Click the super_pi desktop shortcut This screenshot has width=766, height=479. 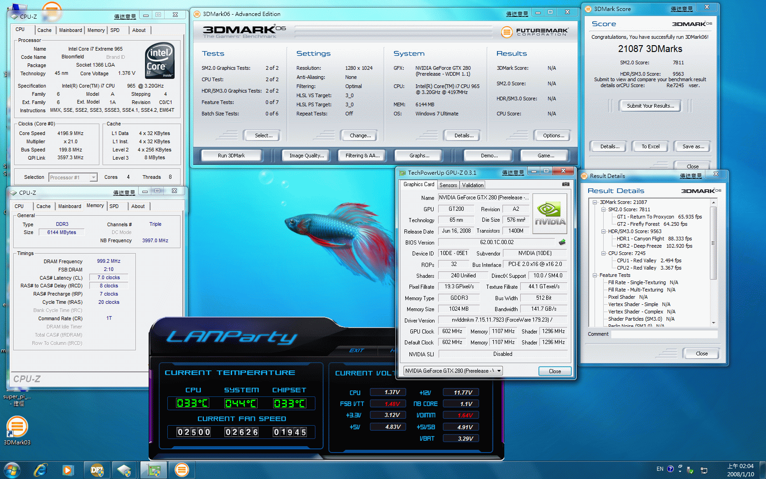[x=17, y=399]
